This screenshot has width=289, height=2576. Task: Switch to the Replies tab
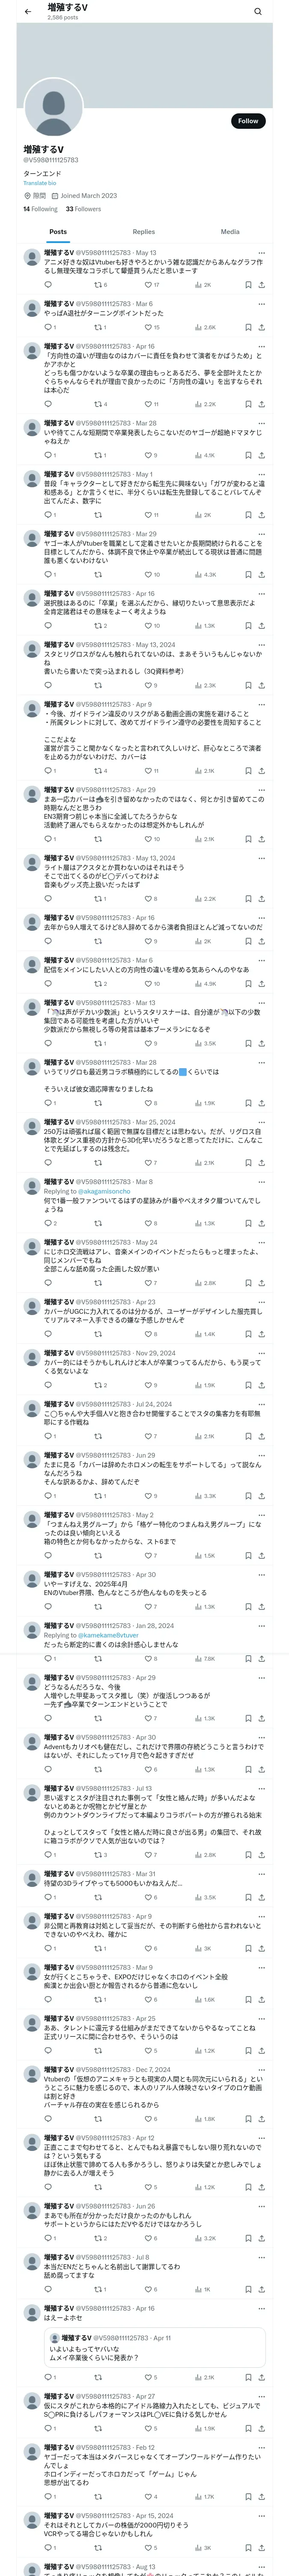(143, 232)
